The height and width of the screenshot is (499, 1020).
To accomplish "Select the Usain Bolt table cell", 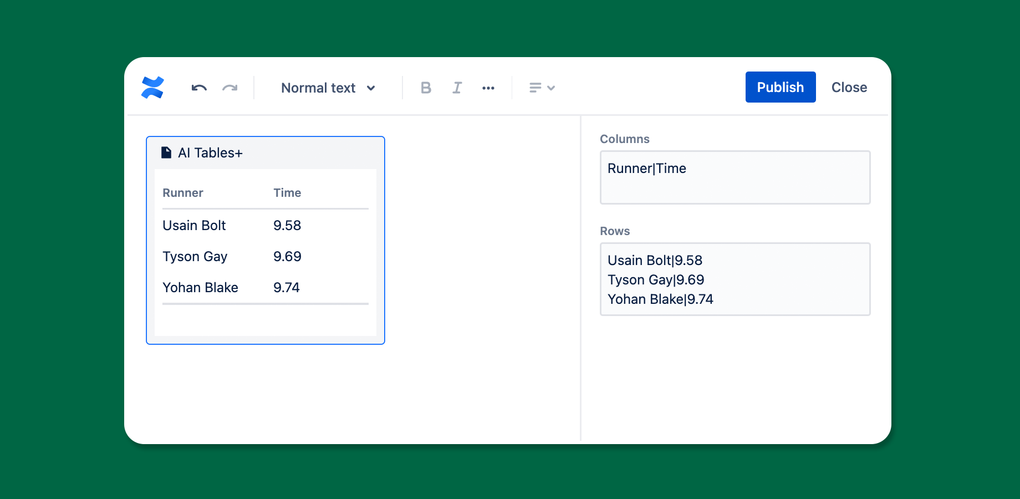I will 194,226.
